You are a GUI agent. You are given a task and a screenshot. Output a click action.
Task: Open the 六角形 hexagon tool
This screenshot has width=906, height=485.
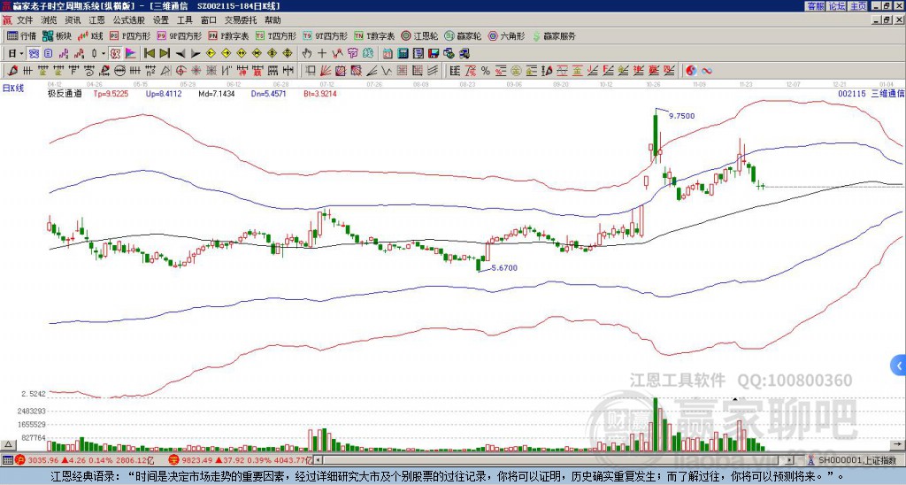click(x=507, y=35)
